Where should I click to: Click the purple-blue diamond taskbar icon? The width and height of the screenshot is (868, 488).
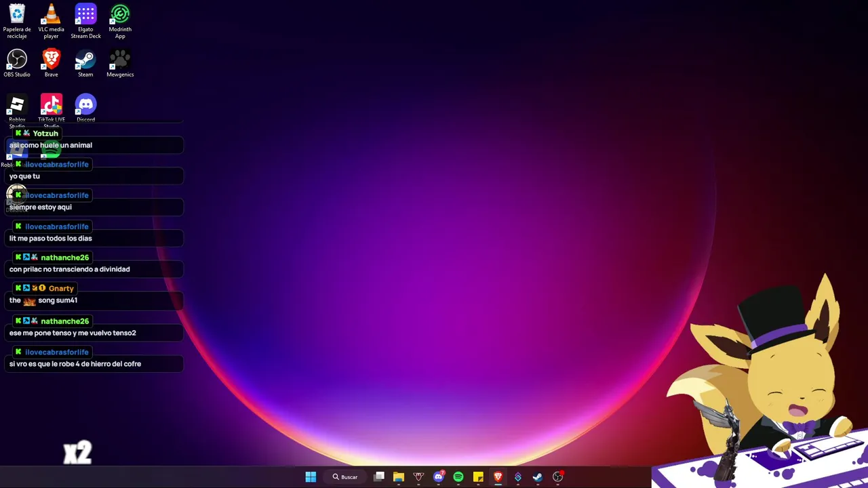(x=518, y=477)
